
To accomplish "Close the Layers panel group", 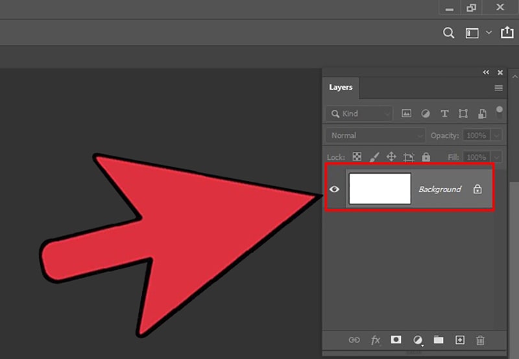I will tap(500, 72).
